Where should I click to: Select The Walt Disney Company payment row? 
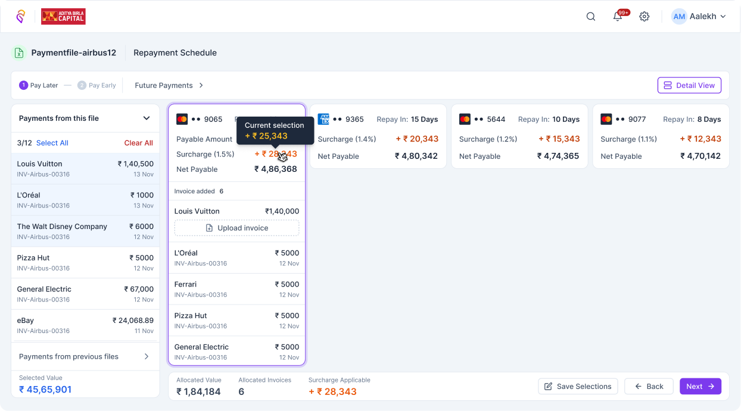[85, 231]
